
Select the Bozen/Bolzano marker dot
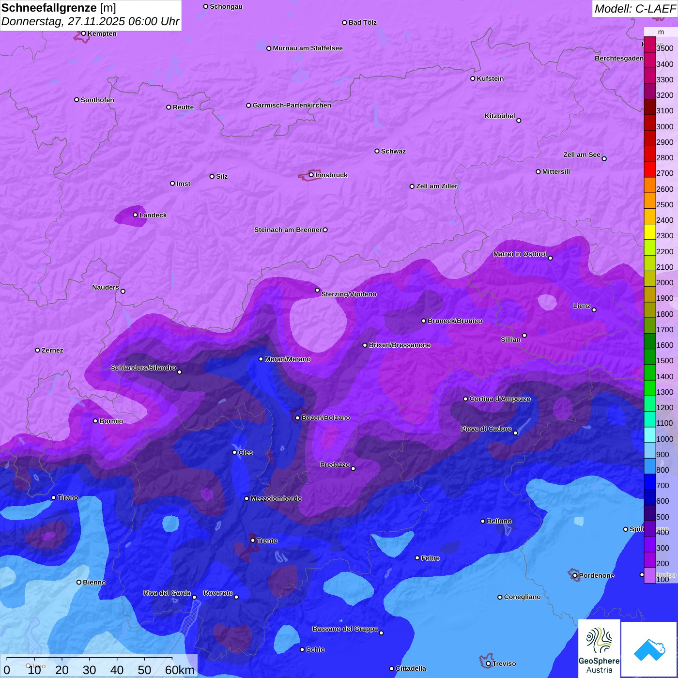pos(298,418)
